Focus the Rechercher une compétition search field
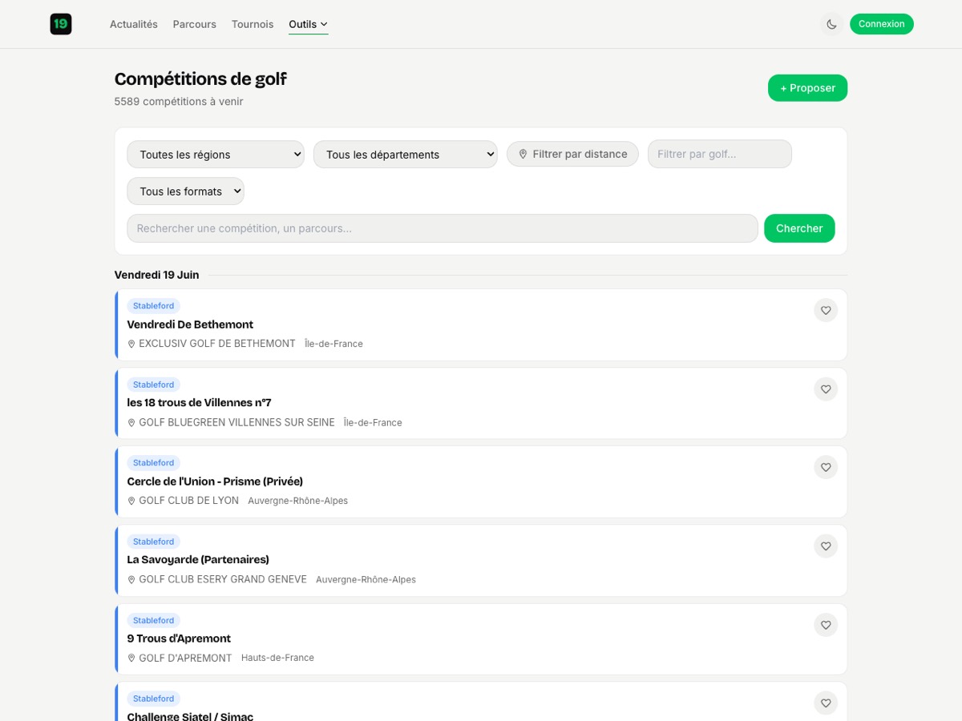Image resolution: width=962 pixels, height=721 pixels. (x=443, y=228)
